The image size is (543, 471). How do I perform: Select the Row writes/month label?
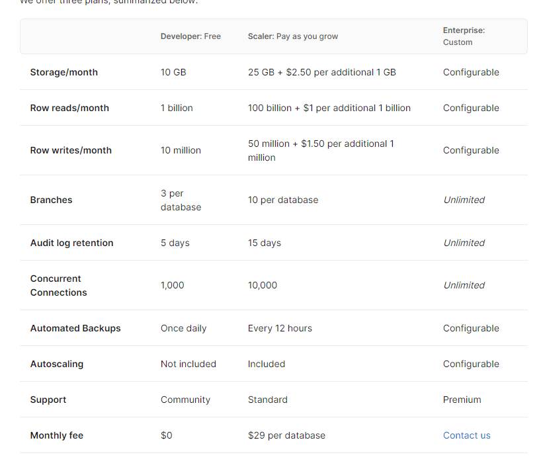71,150
